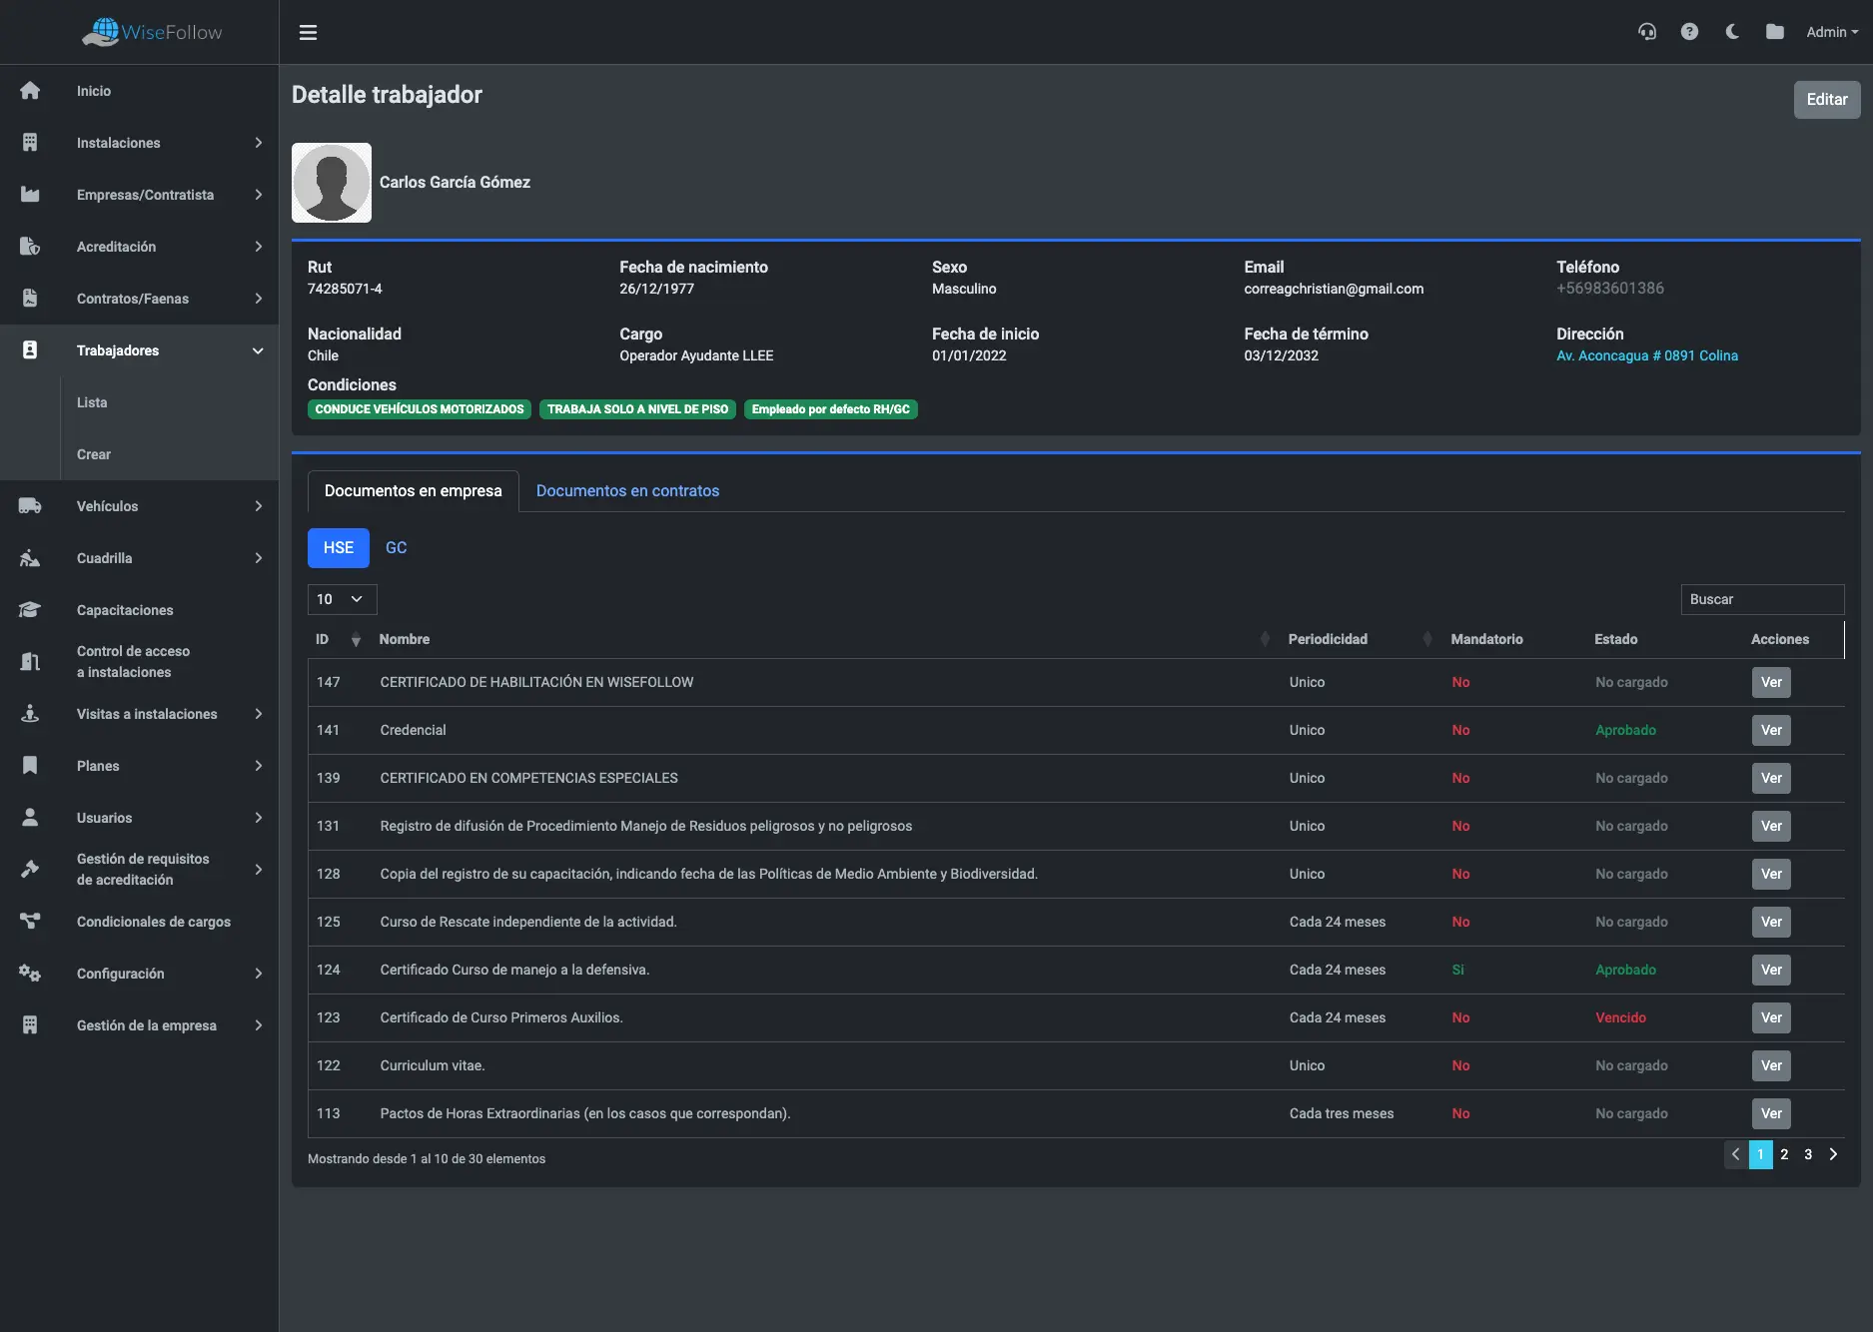Open the rows-per-page dropdown showing 10
Screen dimensions: 1873x1332
342,599
